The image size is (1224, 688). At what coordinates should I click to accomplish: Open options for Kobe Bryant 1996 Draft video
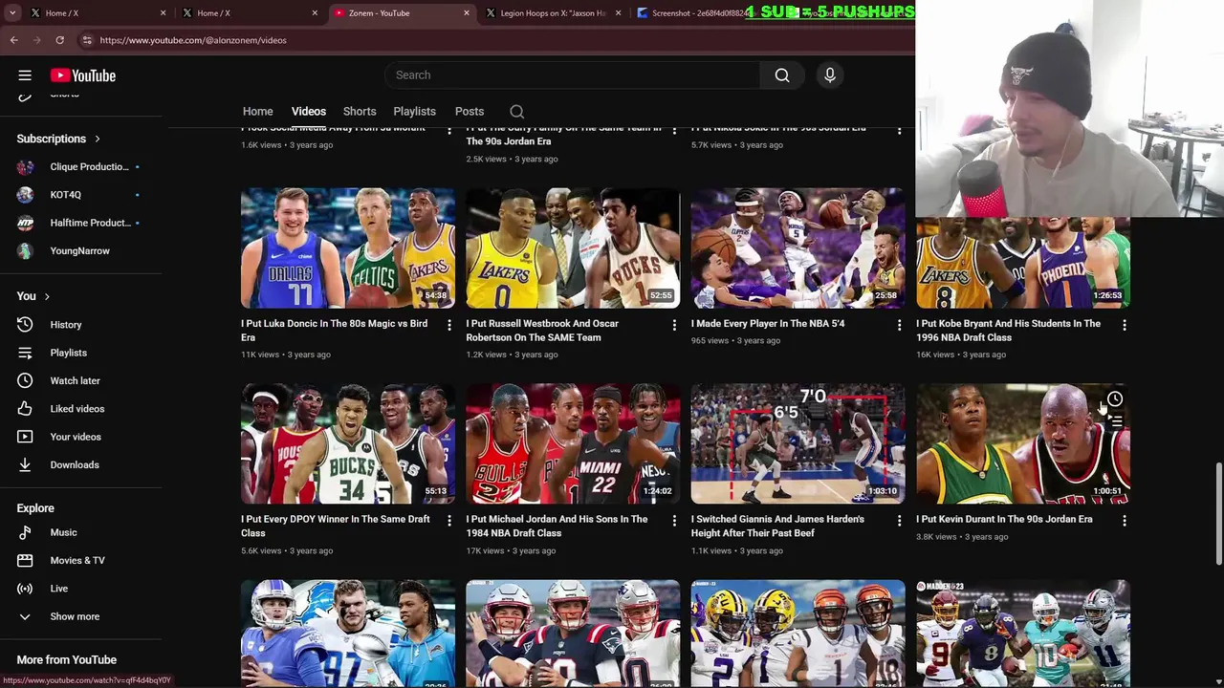pyautogui.click(x=1125, y=325)
